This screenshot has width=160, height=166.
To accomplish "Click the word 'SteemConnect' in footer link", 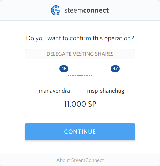I will [x=87, y=160].
